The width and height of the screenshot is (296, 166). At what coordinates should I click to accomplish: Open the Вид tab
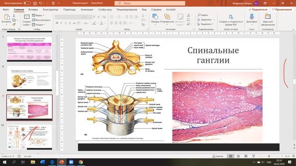click(144, 9)
